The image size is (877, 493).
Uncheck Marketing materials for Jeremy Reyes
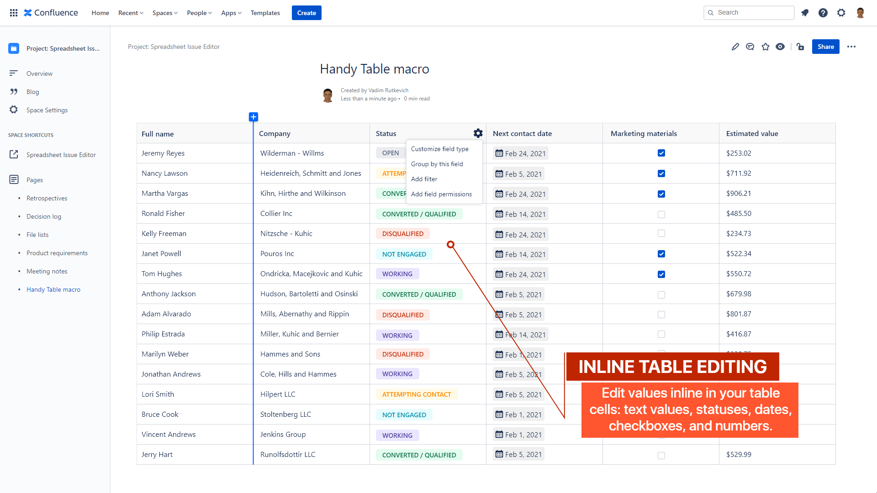click(661, 153)
